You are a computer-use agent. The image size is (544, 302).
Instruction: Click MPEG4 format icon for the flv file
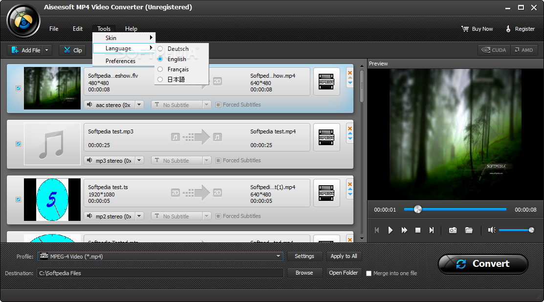326,82
